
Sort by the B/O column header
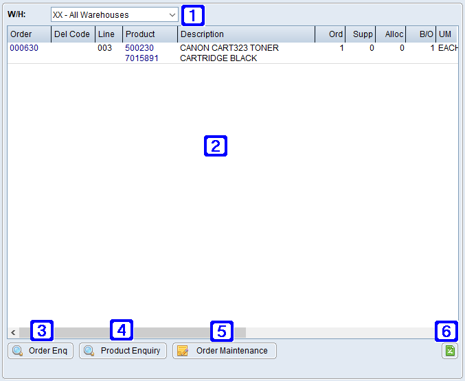421,34
